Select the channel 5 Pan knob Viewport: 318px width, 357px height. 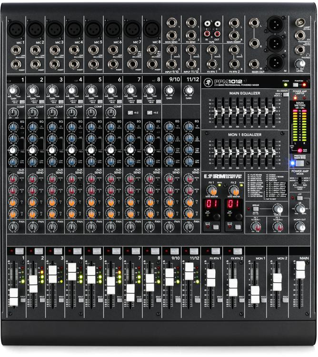91,227
